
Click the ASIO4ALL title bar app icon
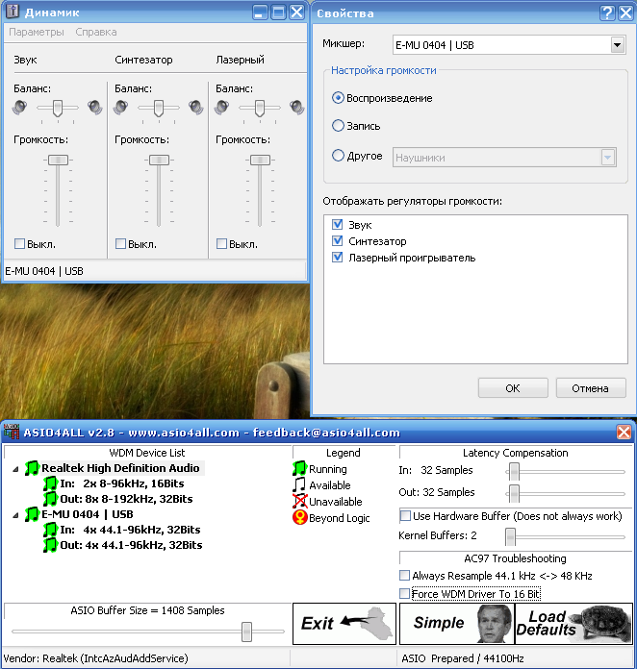click(x=12, y=432)
